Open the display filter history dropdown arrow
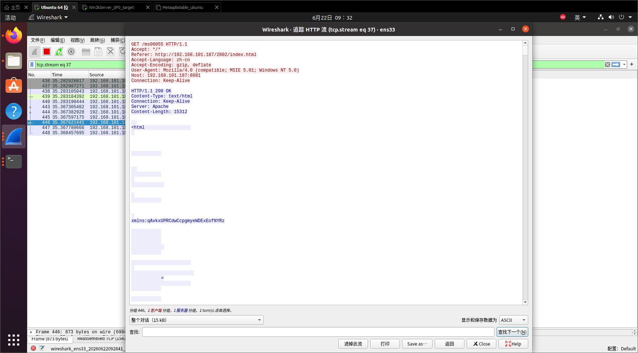The height and width of the screenshot is (353, 638). click(624, 65)
